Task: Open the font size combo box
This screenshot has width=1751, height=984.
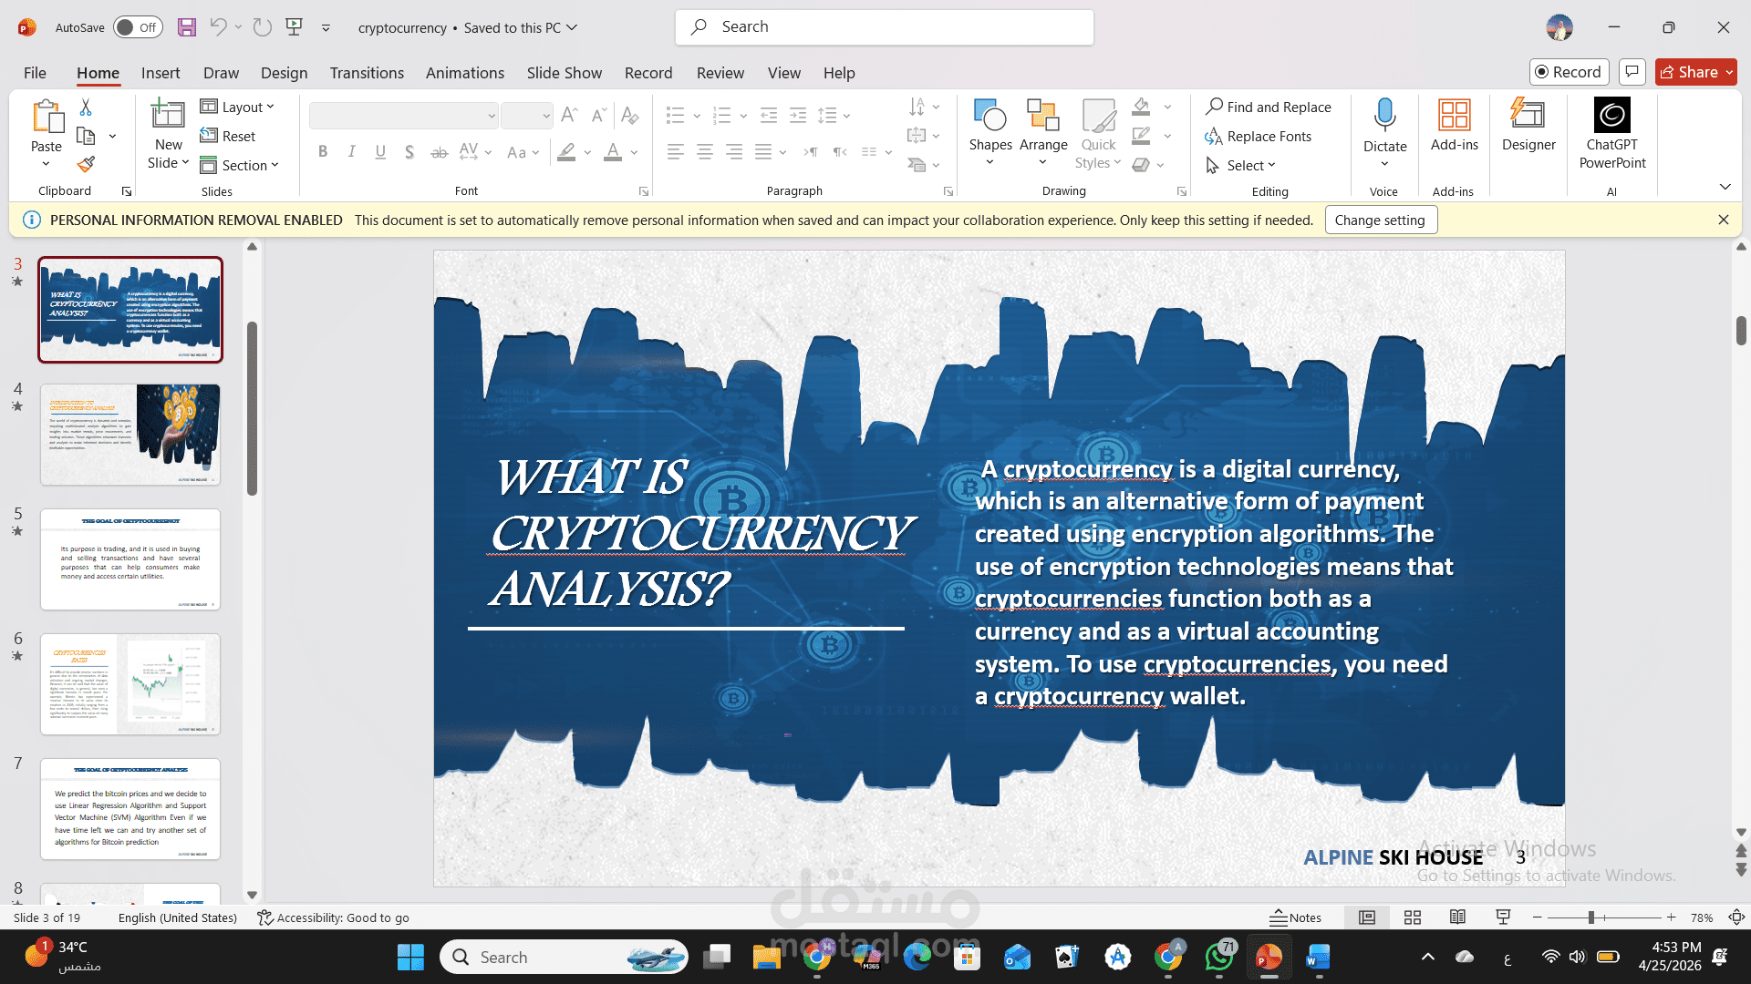Action: click(527, 116)
